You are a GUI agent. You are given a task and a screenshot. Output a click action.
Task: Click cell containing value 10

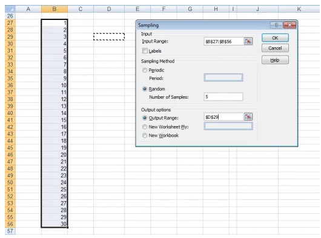55,85
